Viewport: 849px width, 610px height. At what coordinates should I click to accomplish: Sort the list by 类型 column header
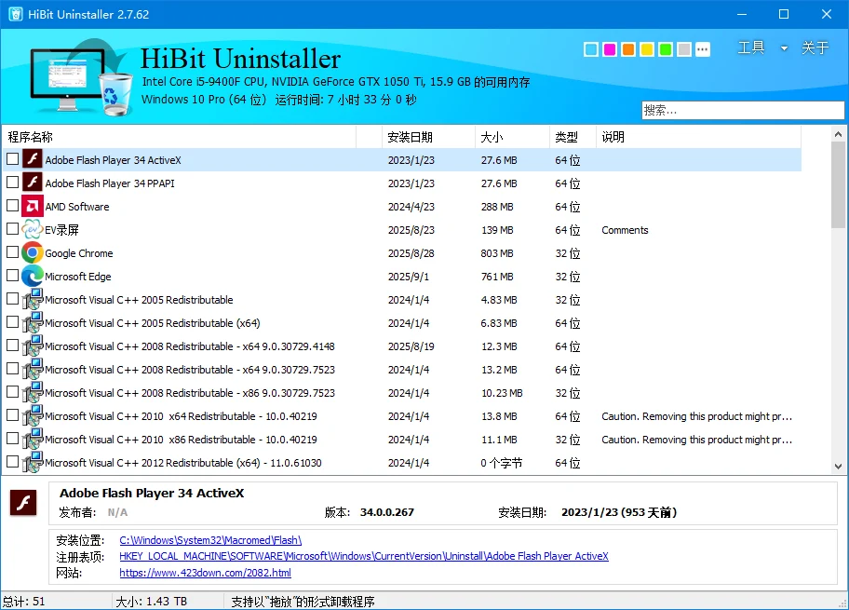tap(573, 137)
